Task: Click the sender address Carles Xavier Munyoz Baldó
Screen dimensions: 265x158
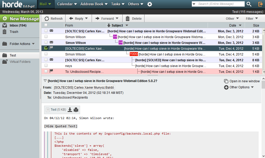Action: point(84,87)
